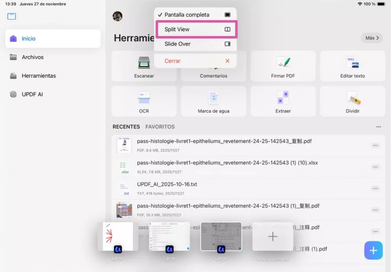Open the Editar texto tool

pos(352,66)
